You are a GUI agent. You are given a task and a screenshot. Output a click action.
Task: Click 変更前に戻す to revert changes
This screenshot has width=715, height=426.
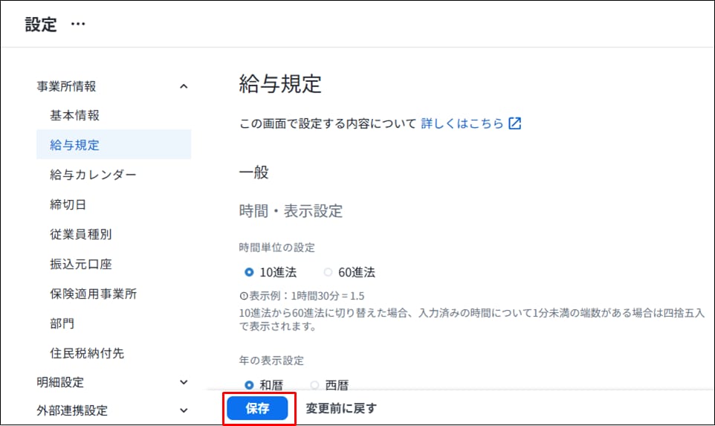pos(341,408)
